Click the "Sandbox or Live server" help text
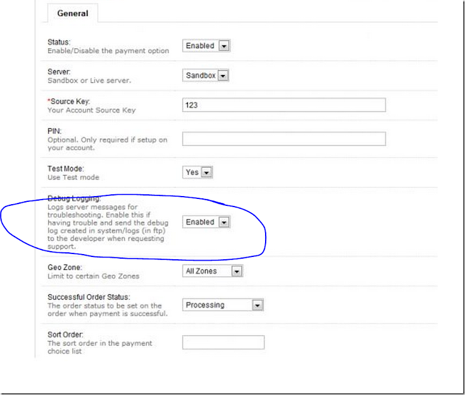Screen dimensions: 465x395 pos(89,80)
